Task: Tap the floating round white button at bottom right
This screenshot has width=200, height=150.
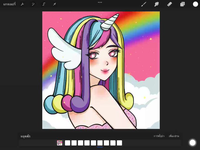Action: coord(192,142)
